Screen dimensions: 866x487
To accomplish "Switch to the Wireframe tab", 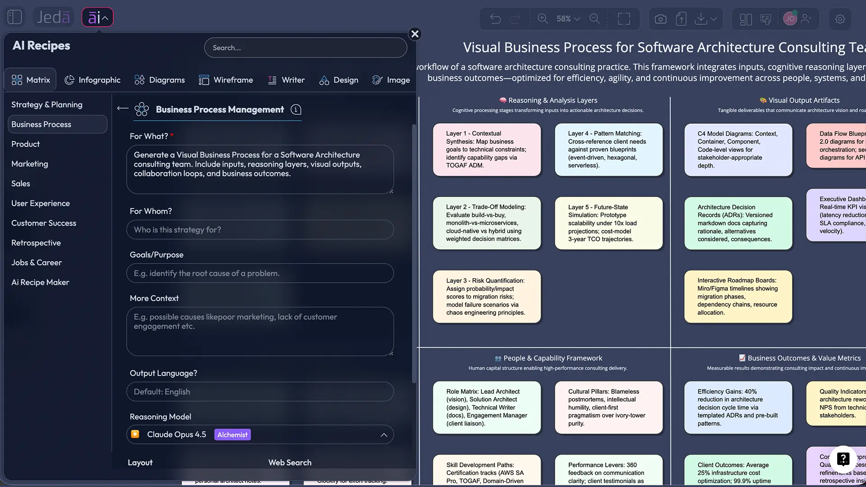I will pos(226,80).
